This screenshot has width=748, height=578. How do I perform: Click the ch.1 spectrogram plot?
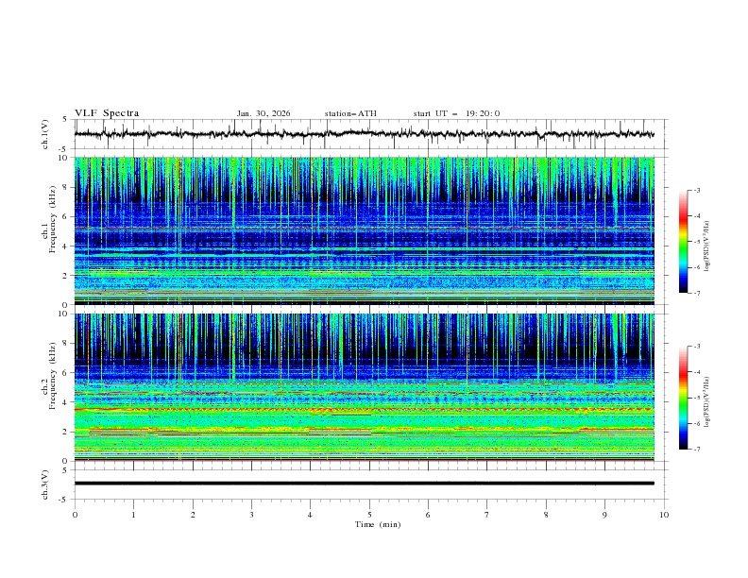(x=364, y=230)
